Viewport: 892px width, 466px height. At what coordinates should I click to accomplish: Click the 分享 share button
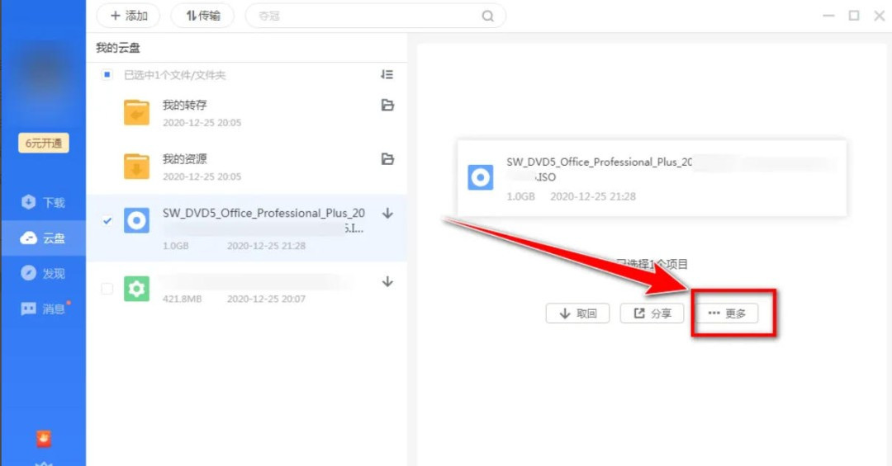652,313
